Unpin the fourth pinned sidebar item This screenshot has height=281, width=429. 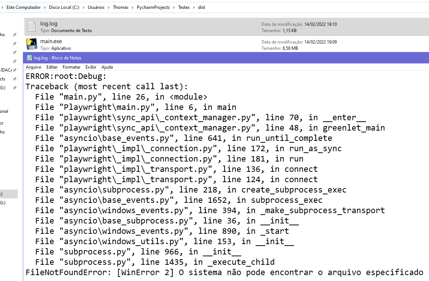click(14, 61)
